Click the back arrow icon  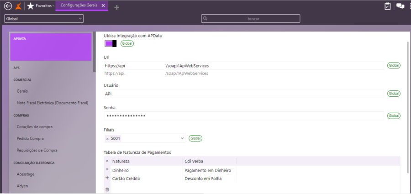(x=8, y=6)
